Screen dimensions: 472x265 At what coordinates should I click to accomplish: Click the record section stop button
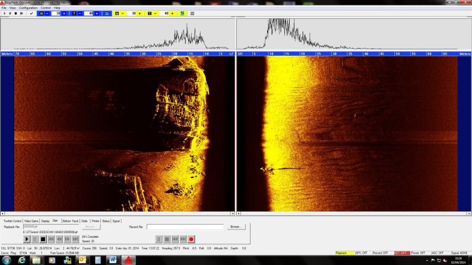click(x=167, y=239)
